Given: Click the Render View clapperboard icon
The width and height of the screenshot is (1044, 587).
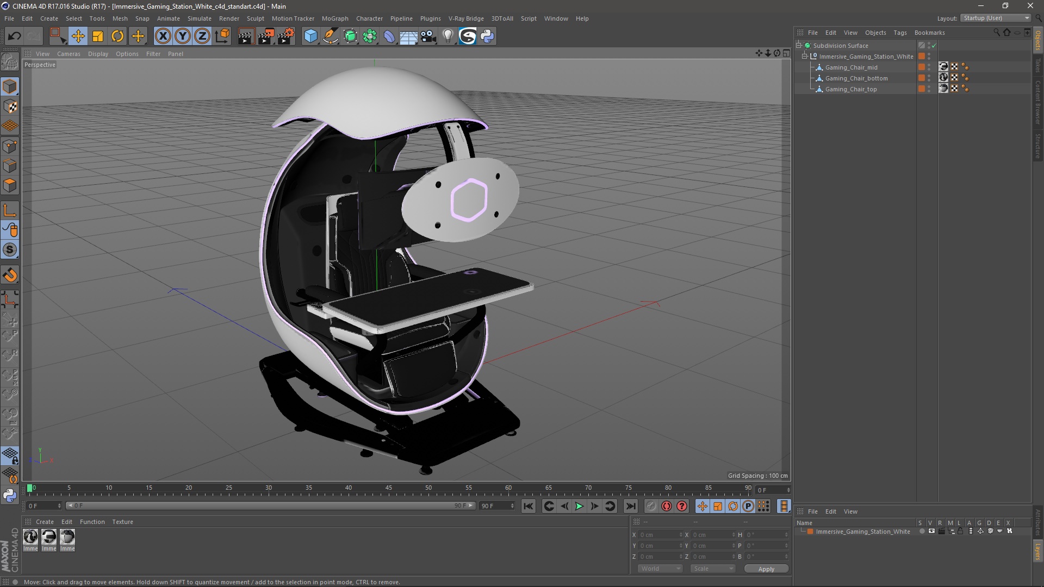Looking at the screenshot, I should [x=246, y=36].
